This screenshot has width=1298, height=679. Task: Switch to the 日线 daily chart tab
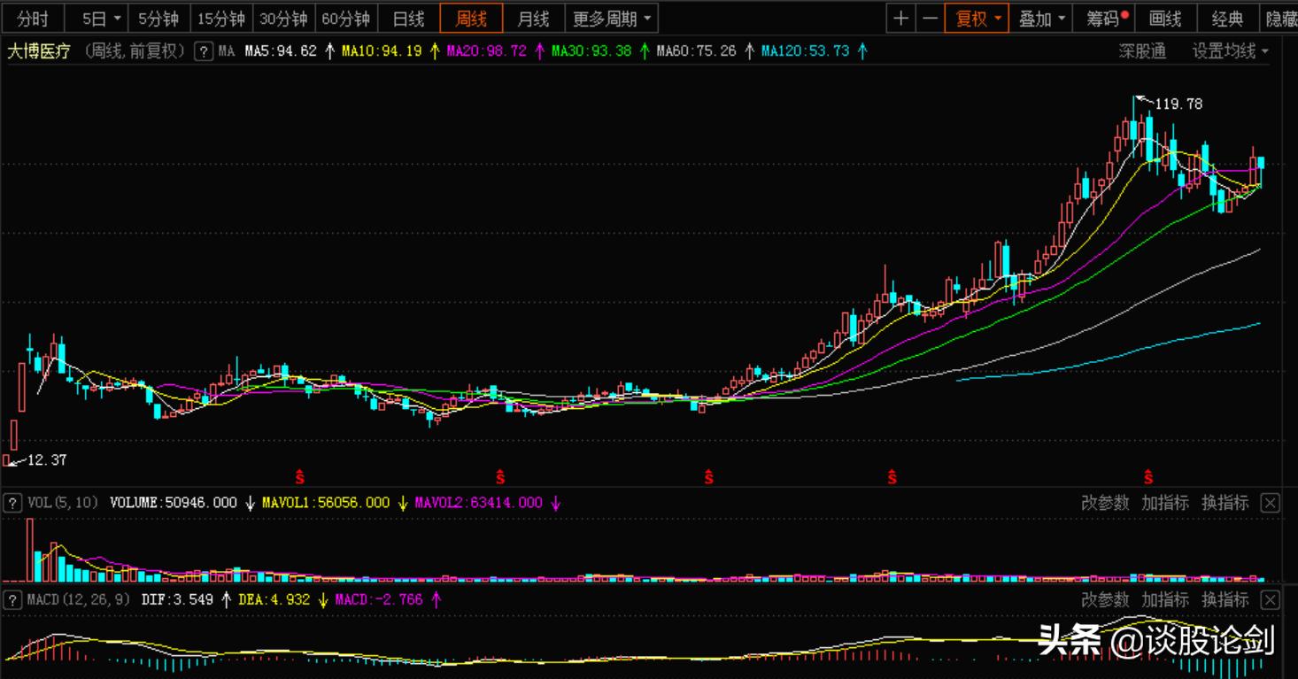point(408,19)
